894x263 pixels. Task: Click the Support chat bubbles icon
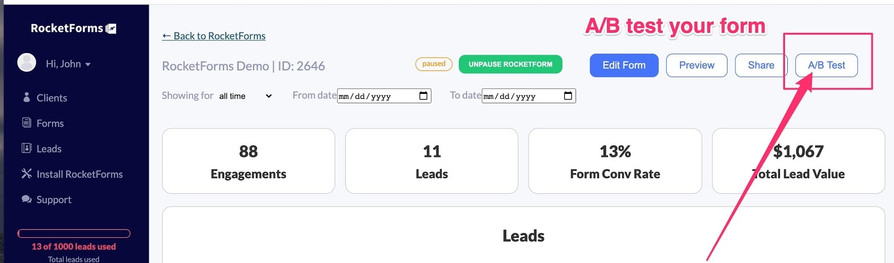[x=26, y=199]
